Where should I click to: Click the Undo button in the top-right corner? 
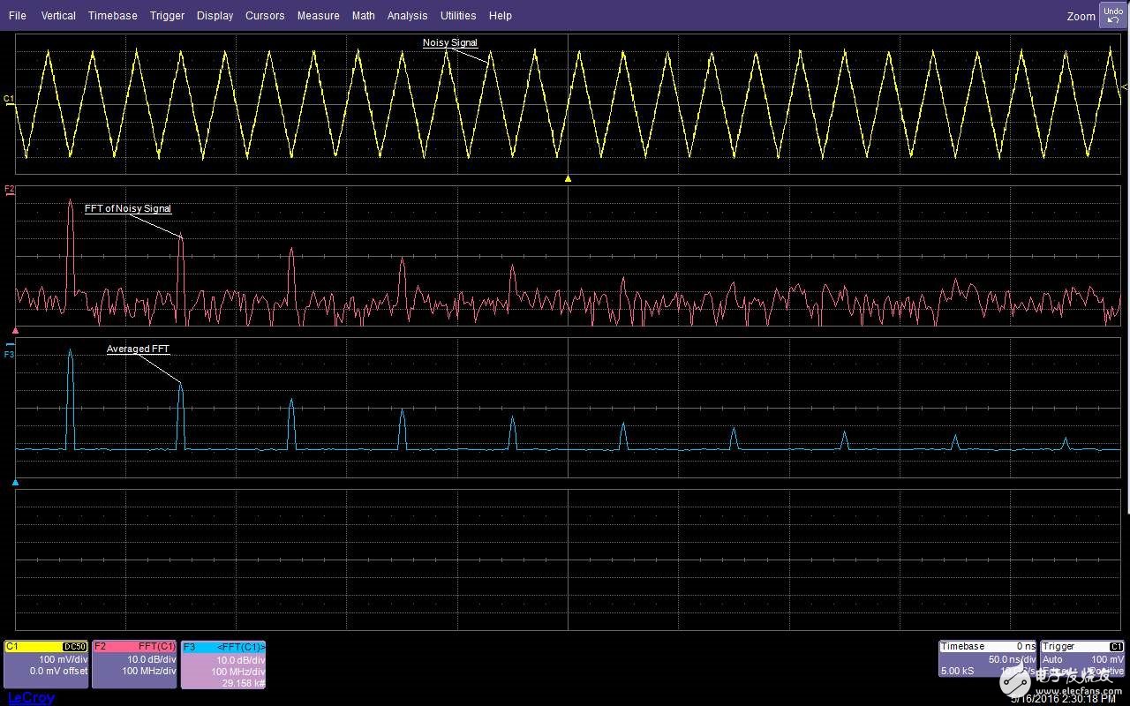1113,15
